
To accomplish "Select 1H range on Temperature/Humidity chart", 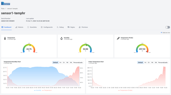I will point(60,62).
